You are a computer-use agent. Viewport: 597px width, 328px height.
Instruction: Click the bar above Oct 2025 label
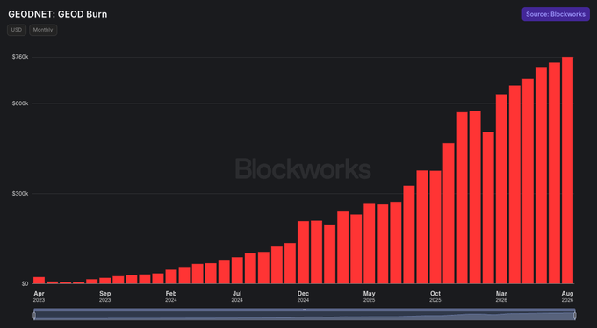click(x=435, y=227)
